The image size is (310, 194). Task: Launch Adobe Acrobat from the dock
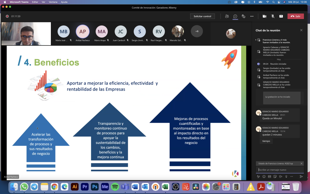pos(261,186)
